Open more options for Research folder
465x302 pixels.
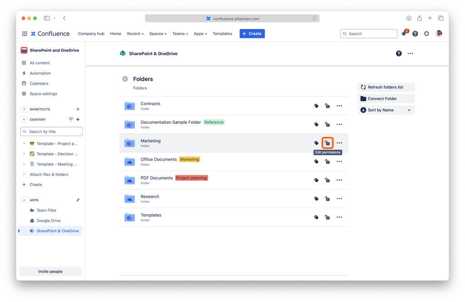[339, 199]
